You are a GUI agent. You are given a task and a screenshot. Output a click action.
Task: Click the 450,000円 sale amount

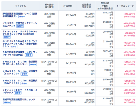pyautogui.click(x=89, y=102)
